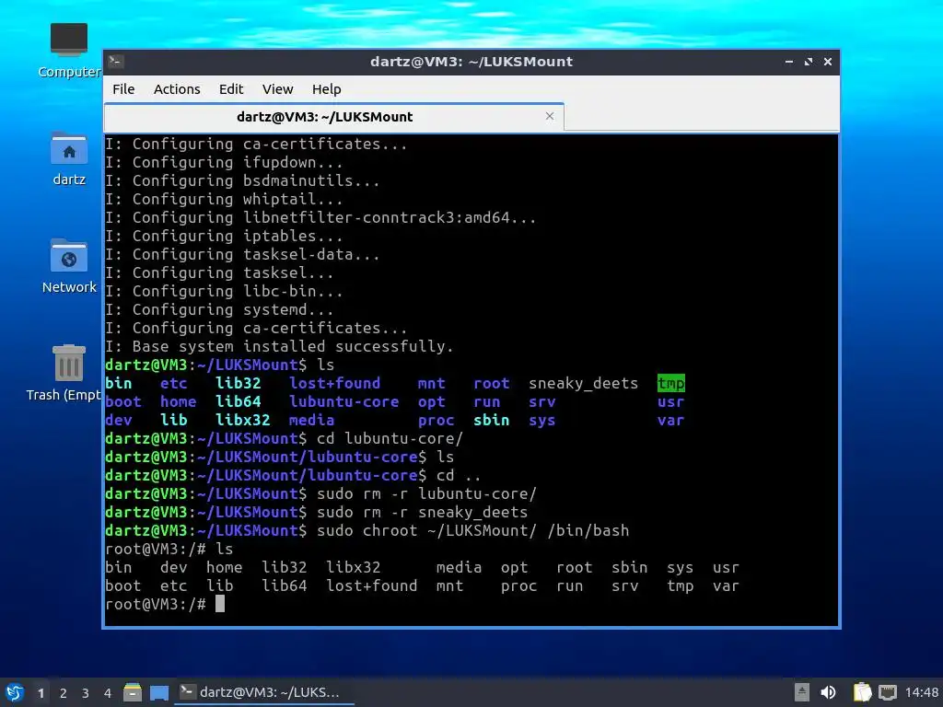Open the Network desktop icon

68,266
